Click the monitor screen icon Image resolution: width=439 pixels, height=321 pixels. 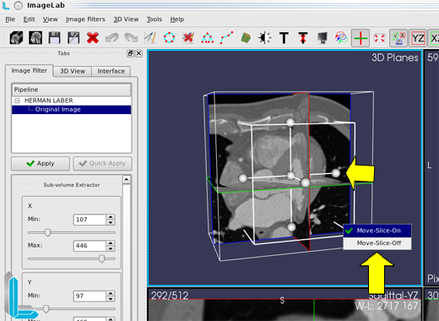pyautogui.click(x=322, y=38)
